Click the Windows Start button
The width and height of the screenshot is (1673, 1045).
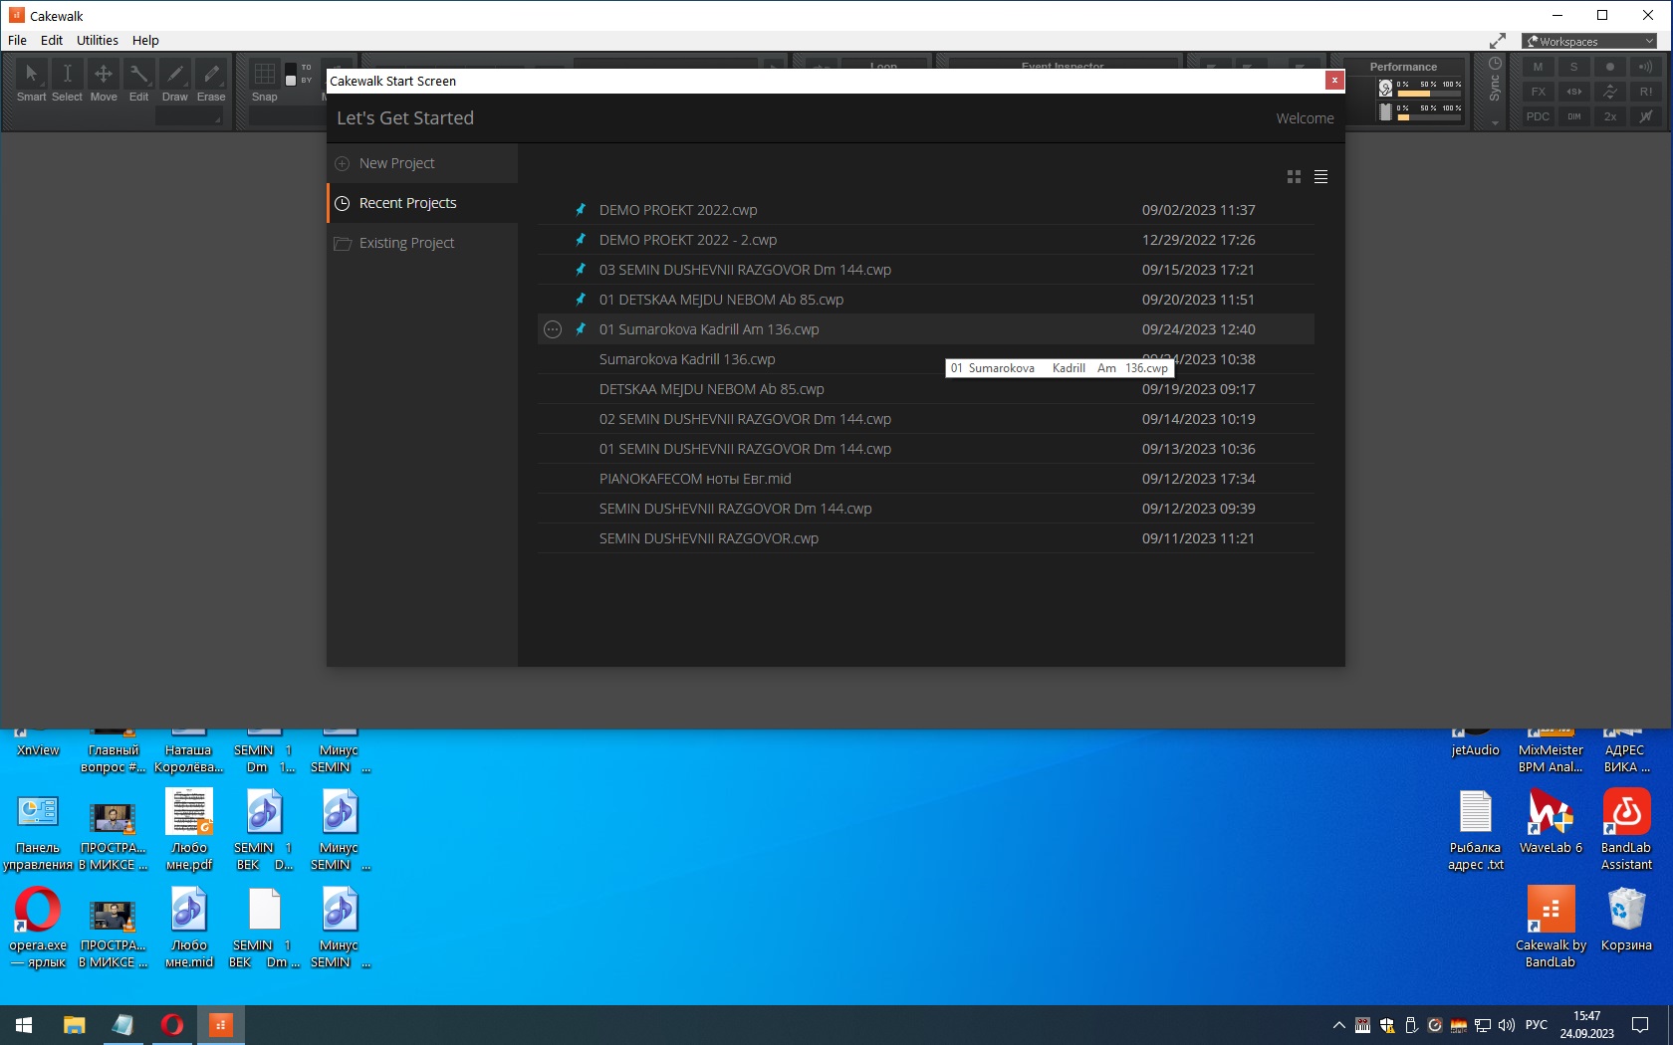click(24, 1025)
